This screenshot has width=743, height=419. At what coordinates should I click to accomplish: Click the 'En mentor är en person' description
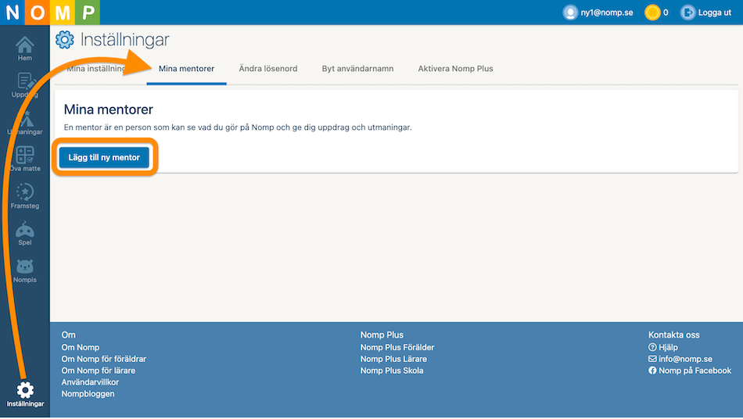(x=238, y=127)
